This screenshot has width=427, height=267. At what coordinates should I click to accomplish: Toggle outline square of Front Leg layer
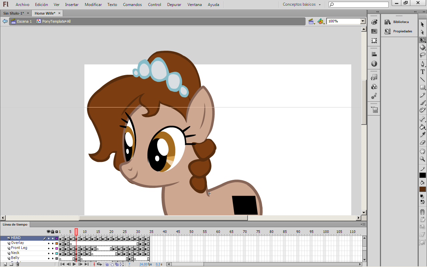point(57,248)
